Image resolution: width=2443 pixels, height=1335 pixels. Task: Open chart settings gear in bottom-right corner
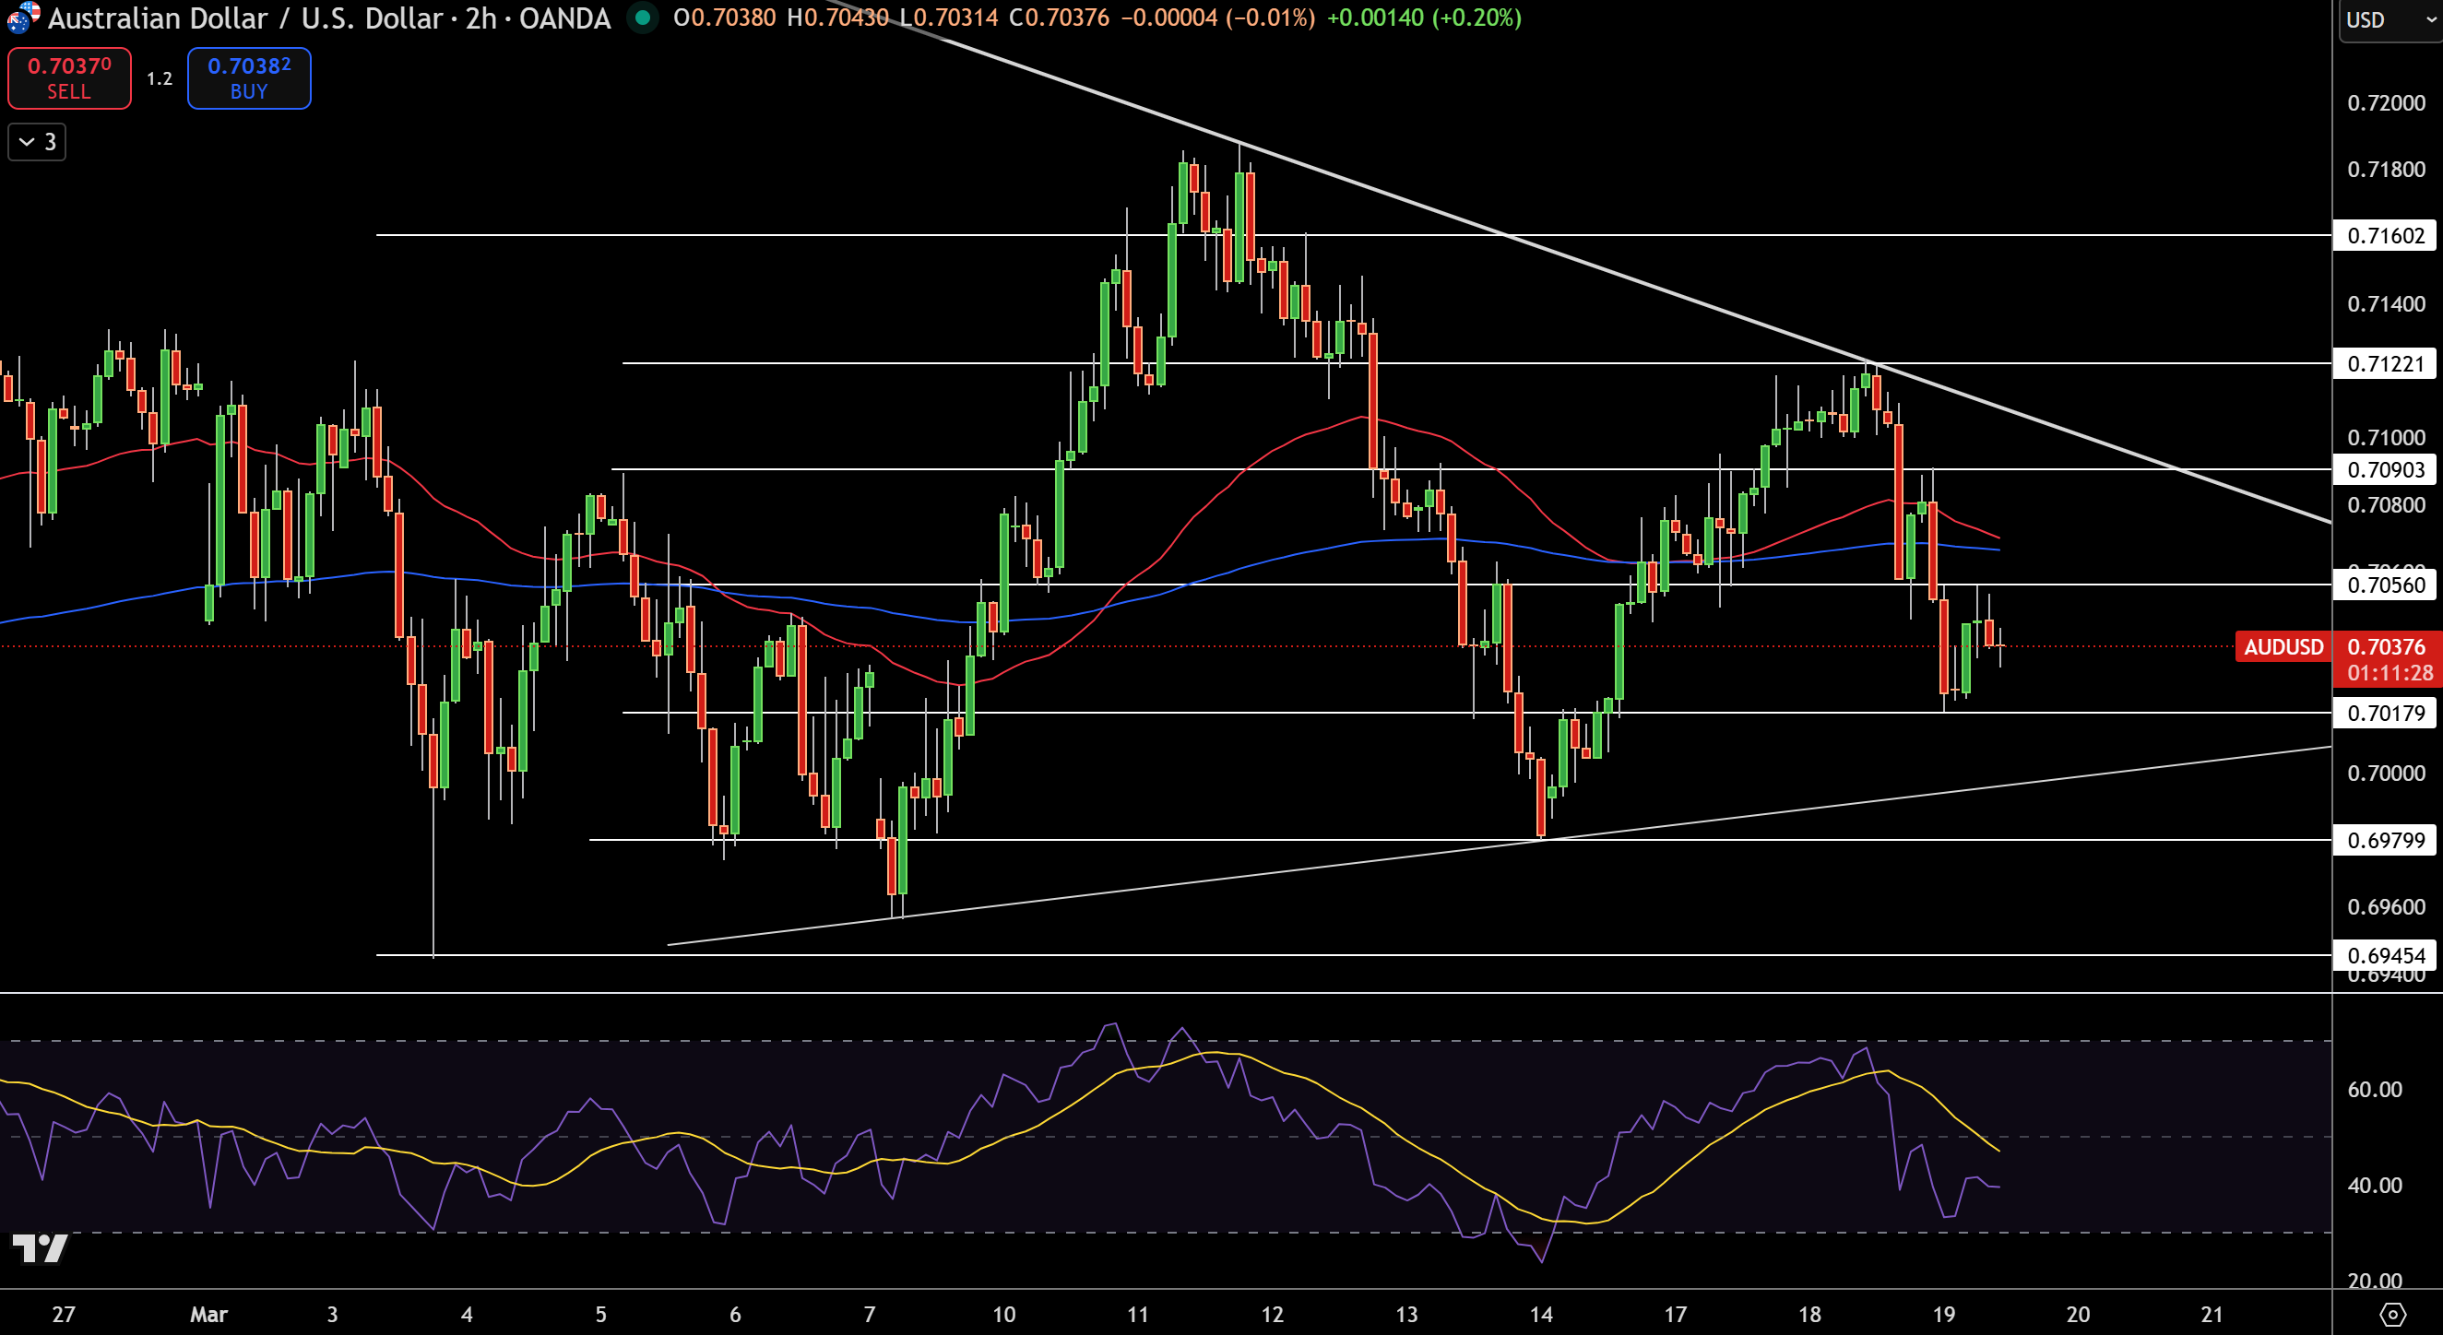(x=2392, y=1314)
